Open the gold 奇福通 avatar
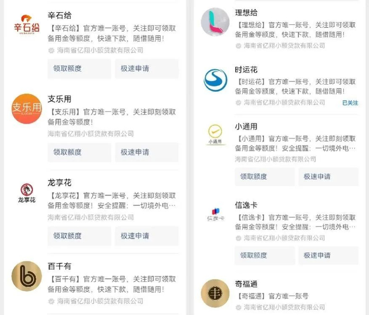The width and height of the screenshot is (369, 315). pos(215,293)
